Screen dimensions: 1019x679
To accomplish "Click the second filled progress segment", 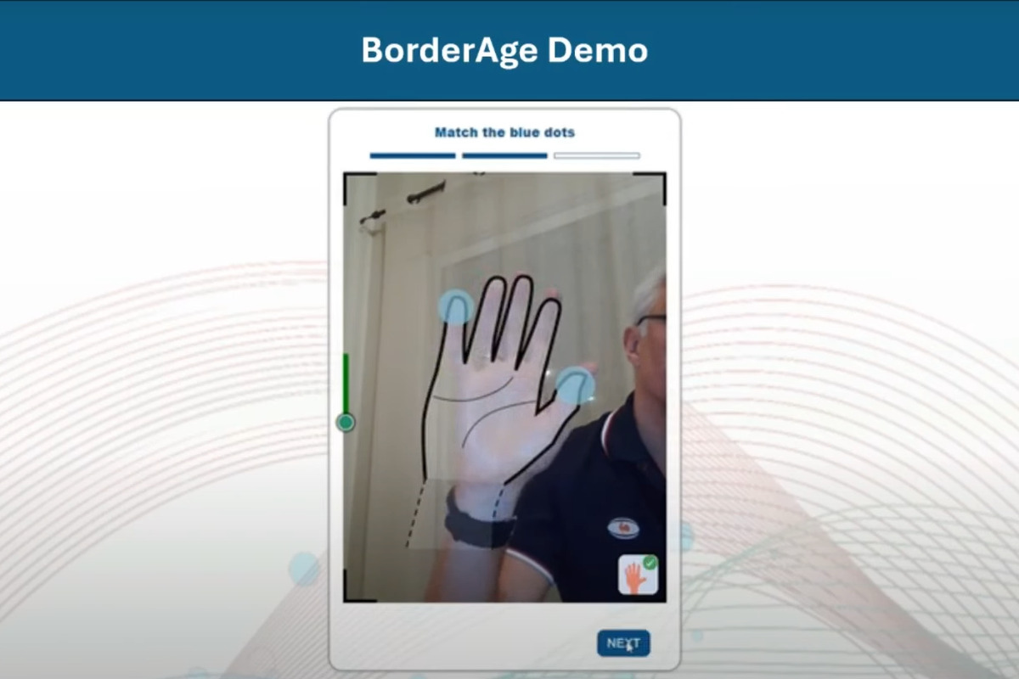I will click(504, 155).
